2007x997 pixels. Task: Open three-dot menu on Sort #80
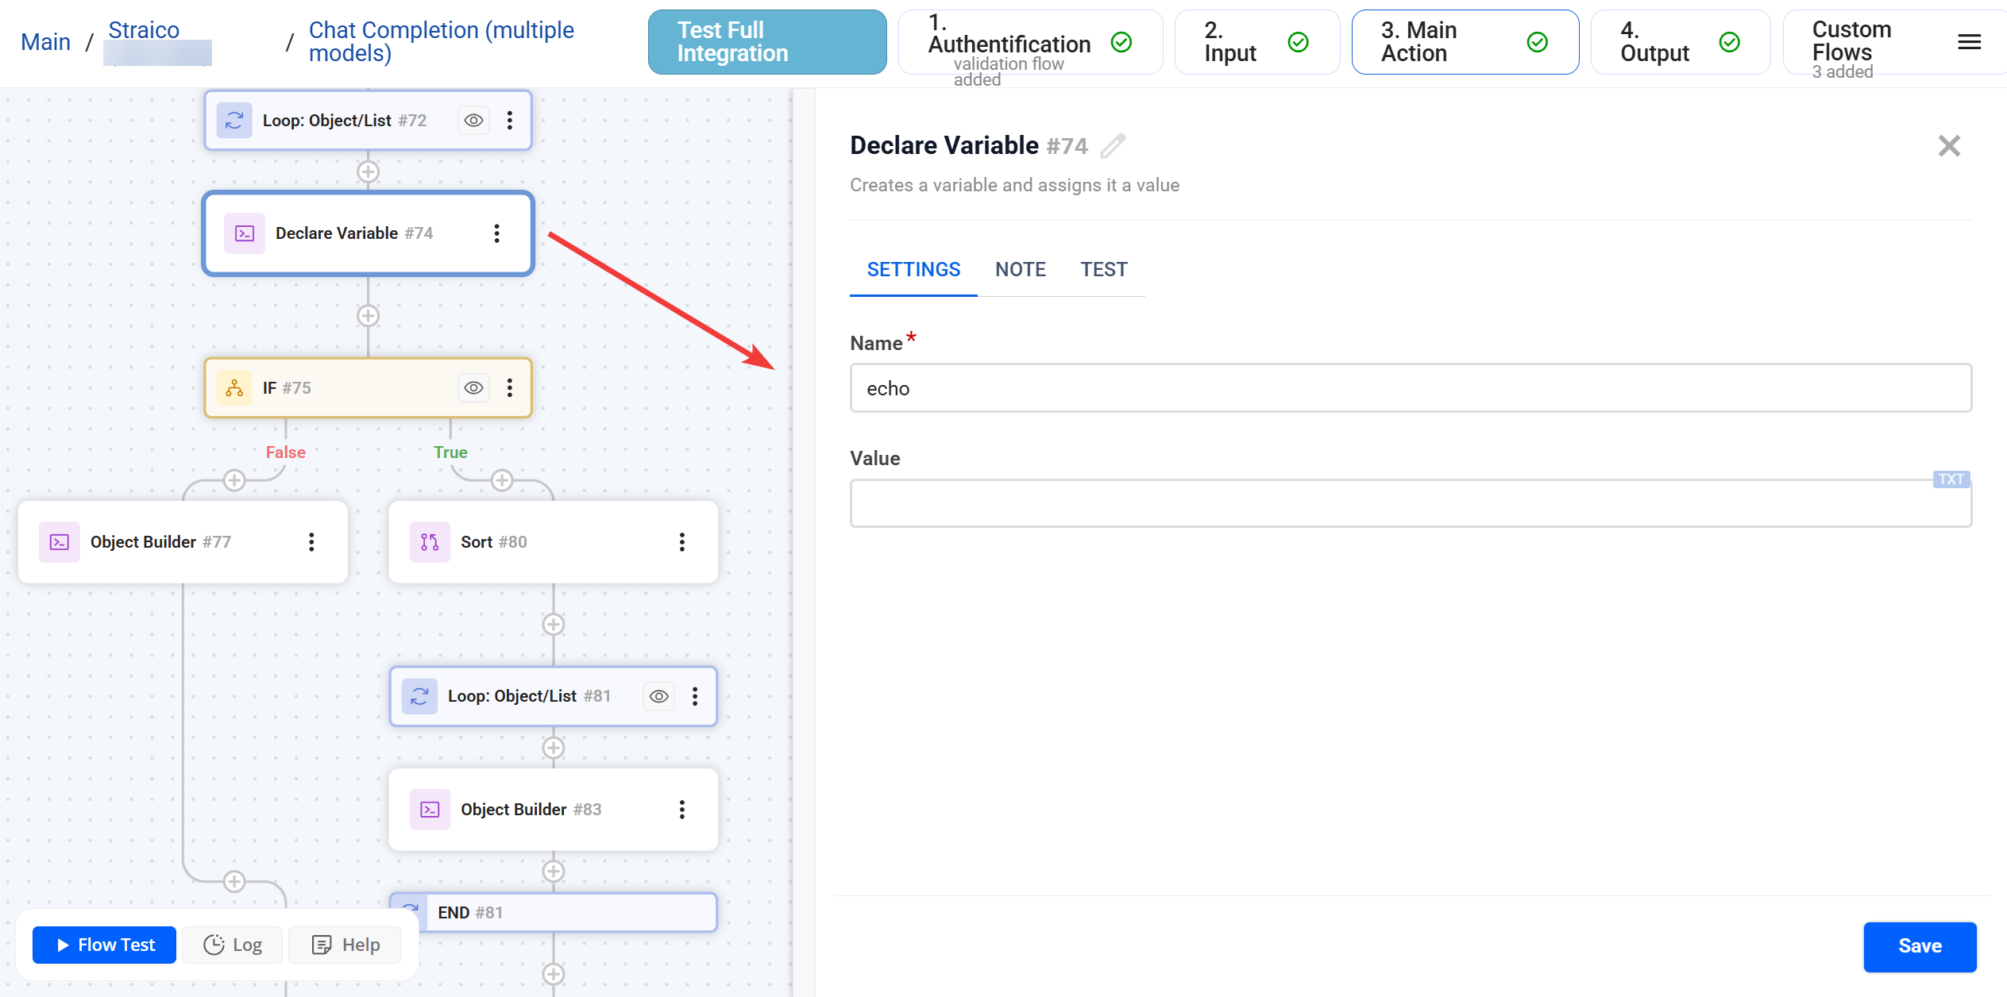tap(681, 542)
